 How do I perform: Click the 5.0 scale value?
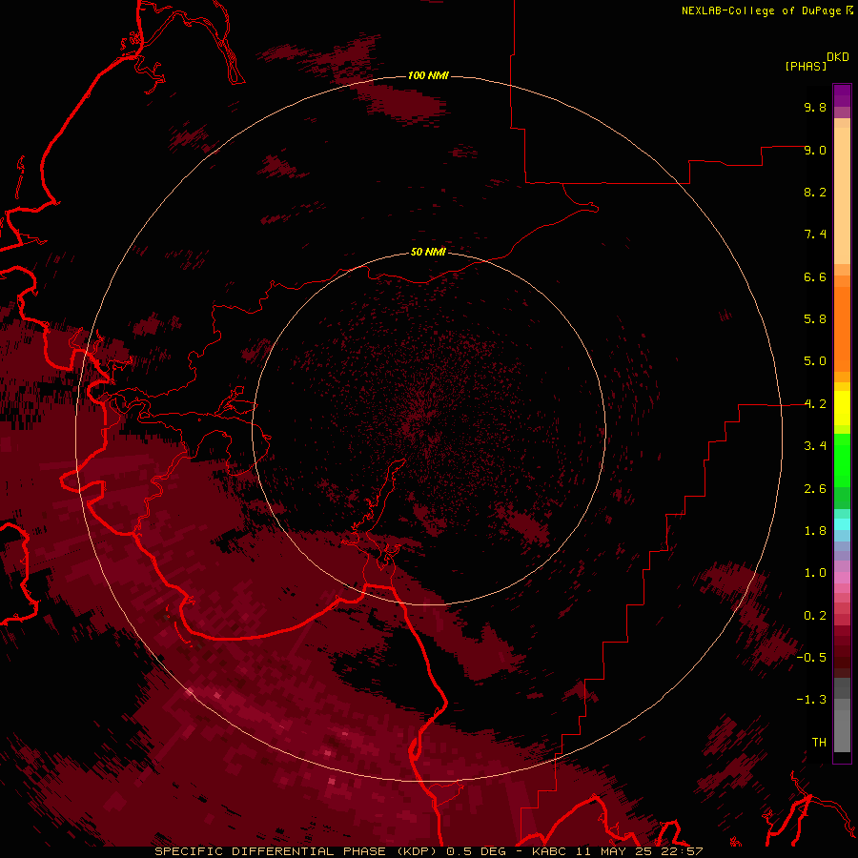(815, 361)
